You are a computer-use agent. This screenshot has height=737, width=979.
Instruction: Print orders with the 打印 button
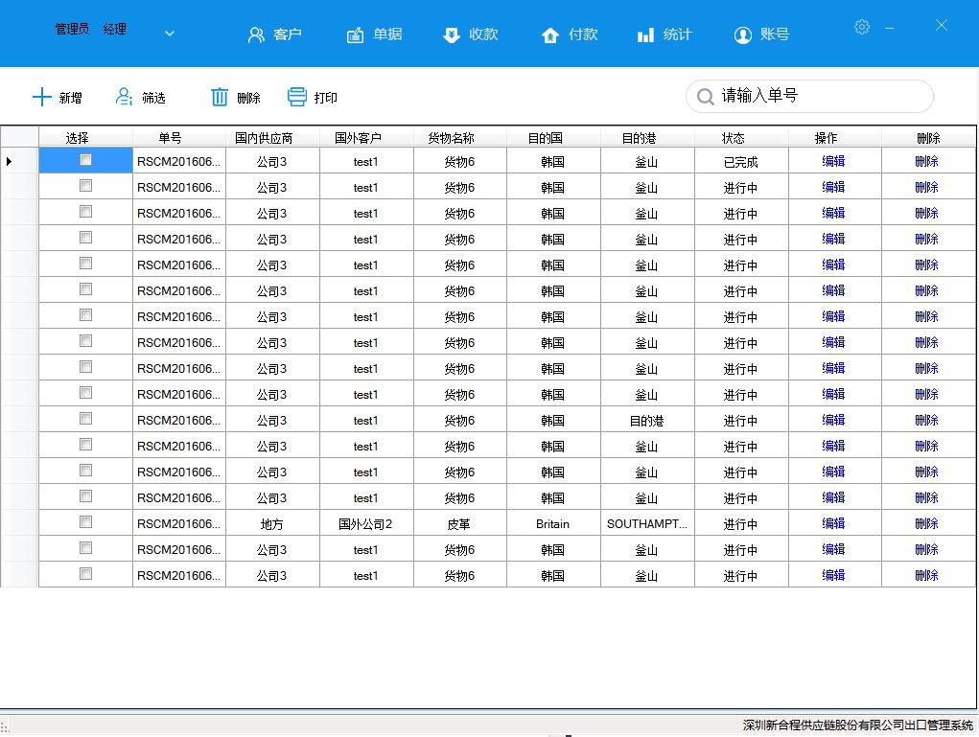313,98
